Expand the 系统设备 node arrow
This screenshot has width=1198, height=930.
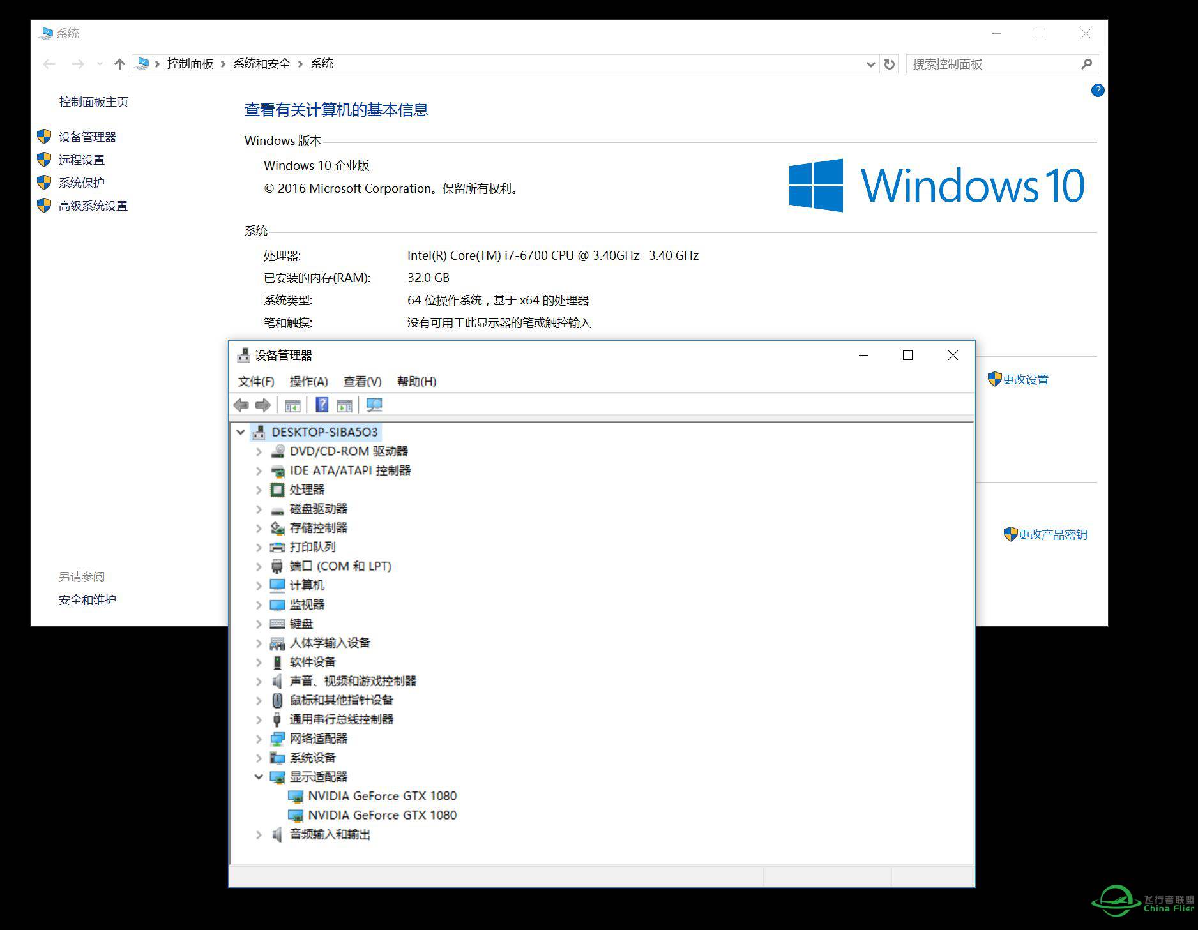point(259,758)
